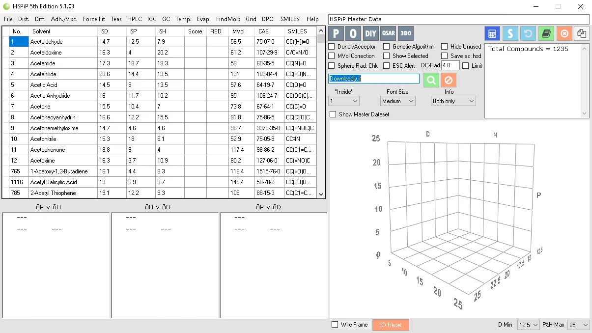Click the orange cancel search button
Screen dimensions: 592x333
pyautogui.click(x=448, y=80)
